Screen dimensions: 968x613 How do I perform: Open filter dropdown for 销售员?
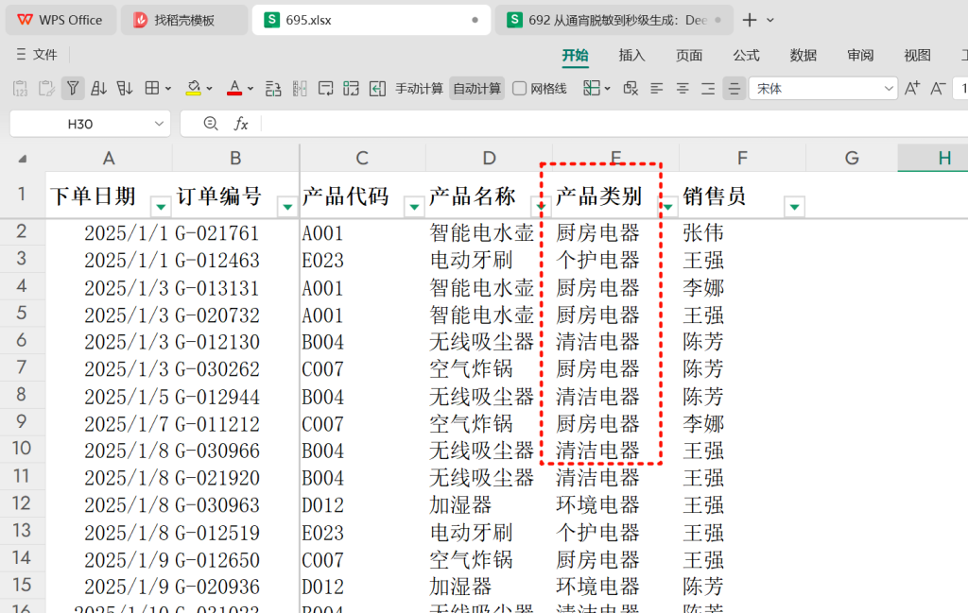click(x=794, y=206)
